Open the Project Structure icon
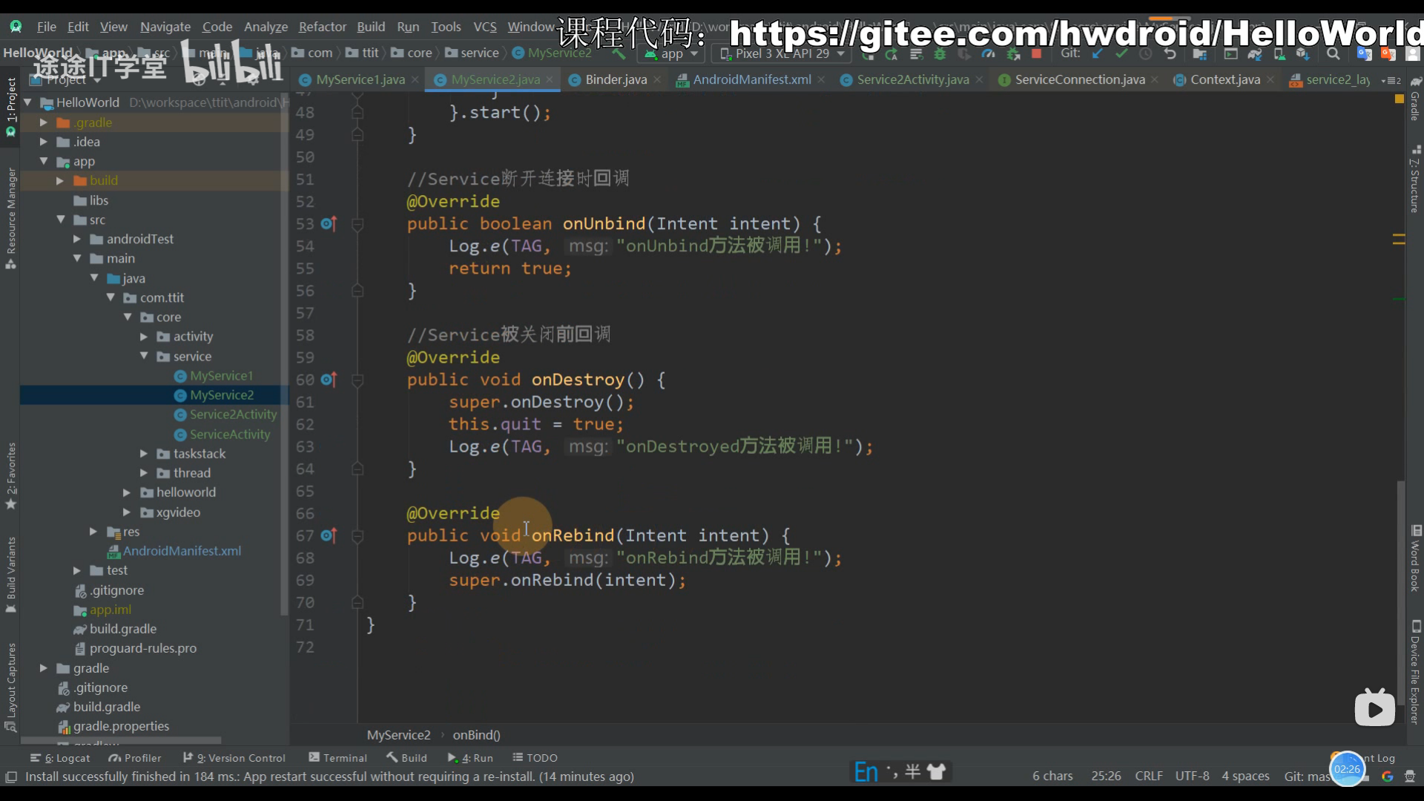1424x801 pixels. 1199,53
